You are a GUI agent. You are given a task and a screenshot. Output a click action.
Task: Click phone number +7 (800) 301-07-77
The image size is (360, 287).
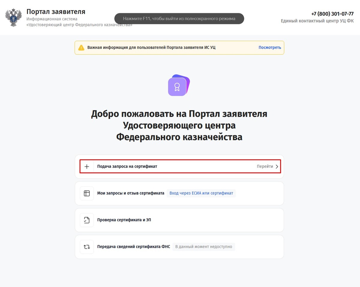[332, 14]
